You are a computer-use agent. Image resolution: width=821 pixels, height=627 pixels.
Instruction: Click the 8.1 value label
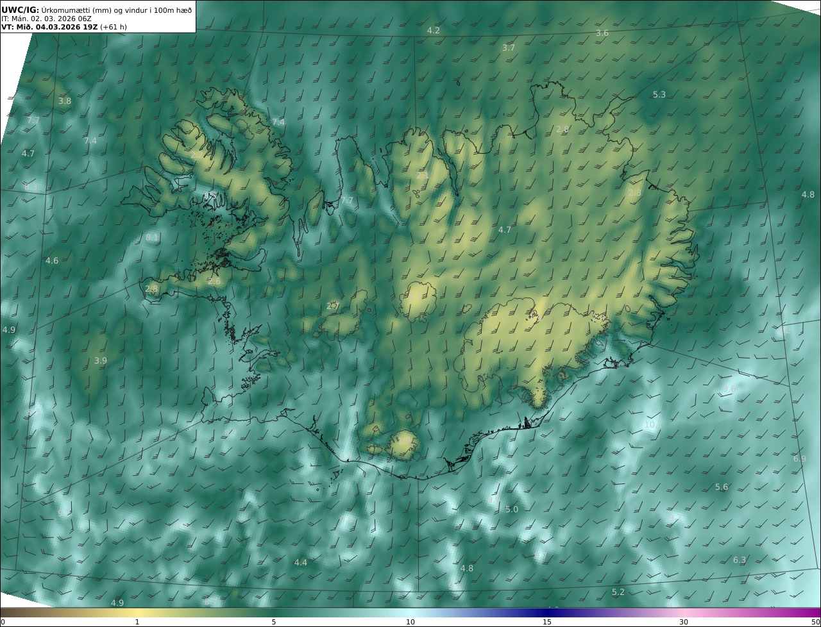click(152, 238)
